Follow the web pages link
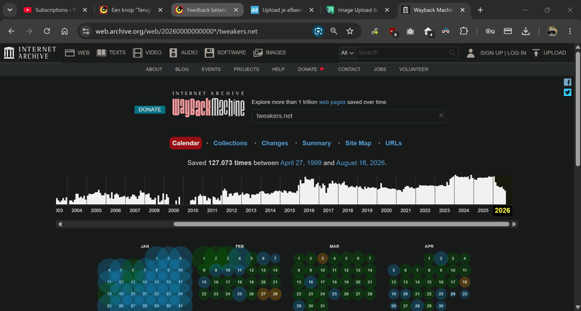 (x=332, y=102)
